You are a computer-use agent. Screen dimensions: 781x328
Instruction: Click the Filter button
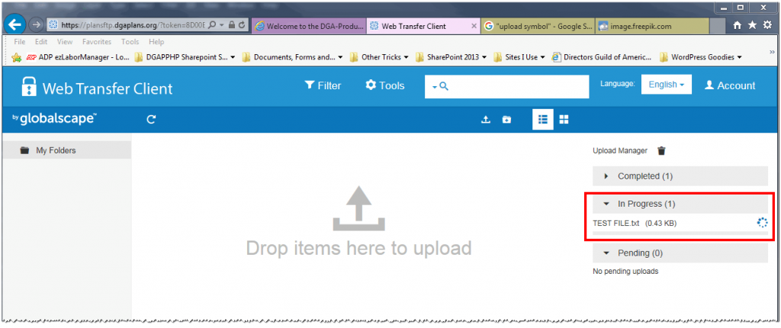[x=323, y=85]
